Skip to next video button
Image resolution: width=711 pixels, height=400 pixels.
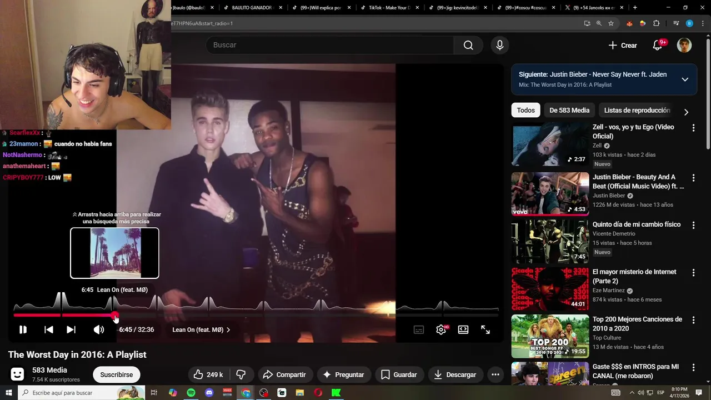coord(71,329)
